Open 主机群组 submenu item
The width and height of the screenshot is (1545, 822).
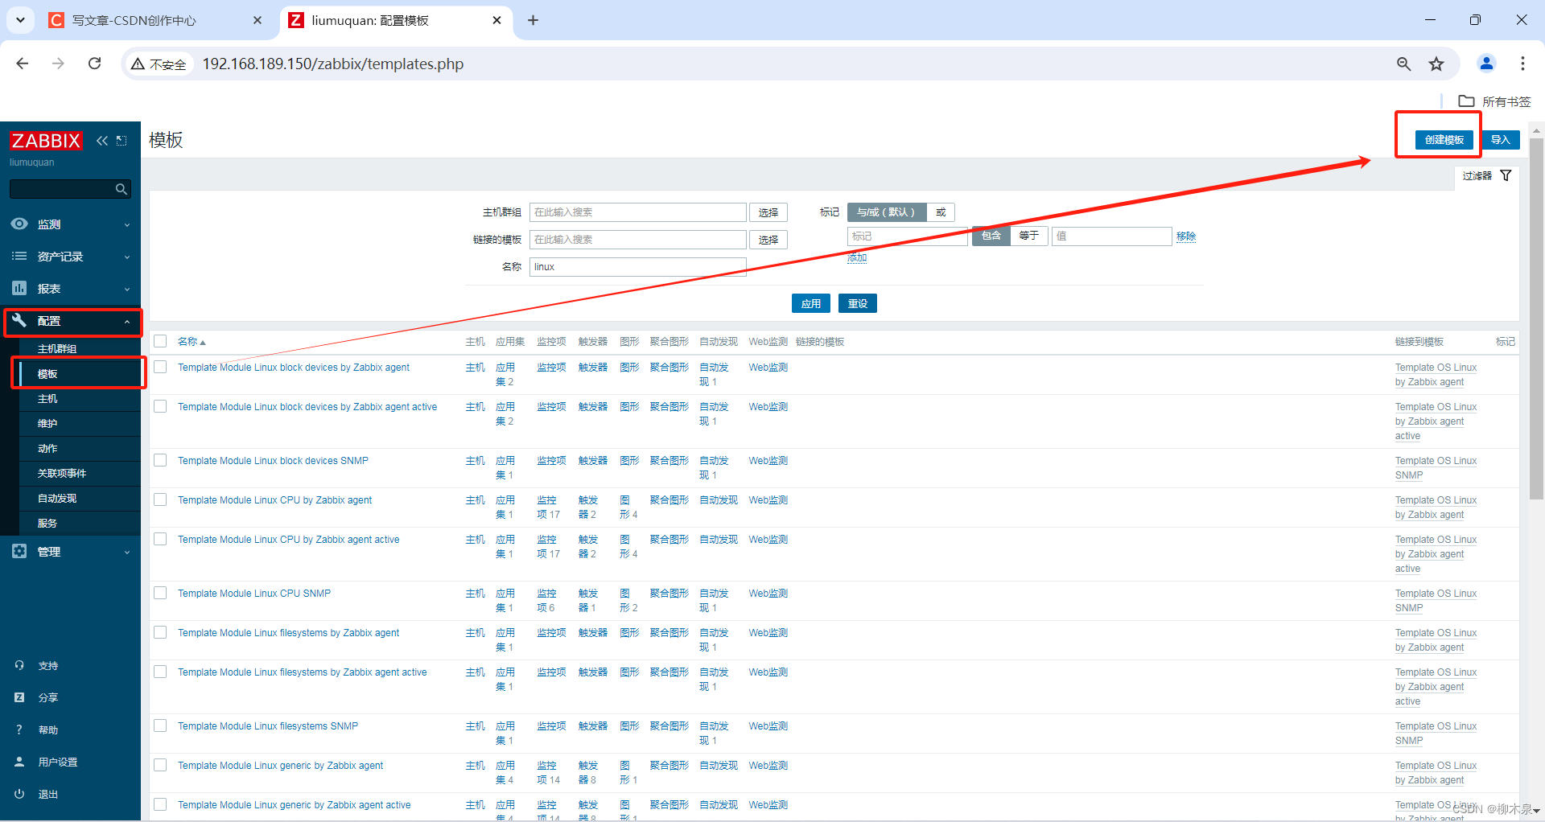coord(57,348)
